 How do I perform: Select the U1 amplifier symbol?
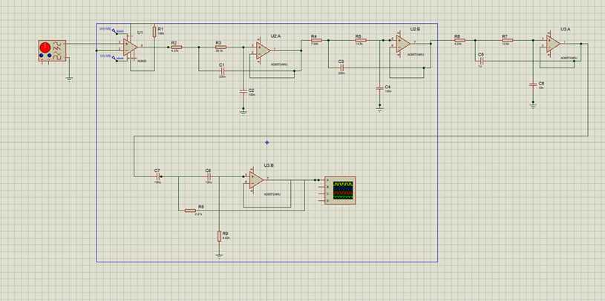(x=130, y=47)
